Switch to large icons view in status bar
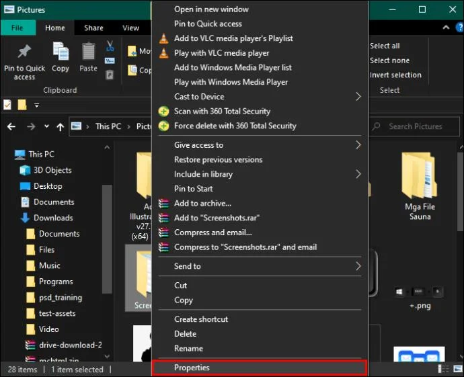The width and height of the screenshot is (464, 377). pyautogui.click(x=458, y=369)
